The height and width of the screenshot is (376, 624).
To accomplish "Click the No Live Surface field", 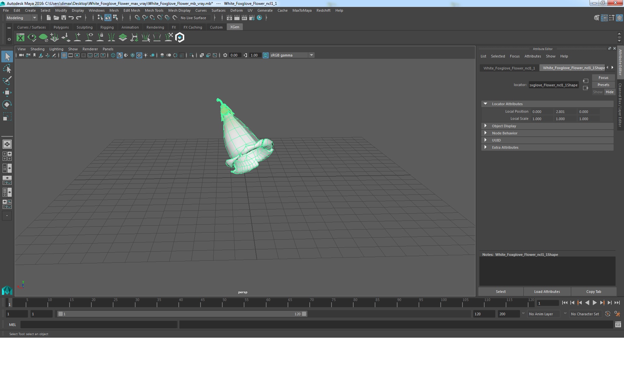I will [x=195, y=18].
